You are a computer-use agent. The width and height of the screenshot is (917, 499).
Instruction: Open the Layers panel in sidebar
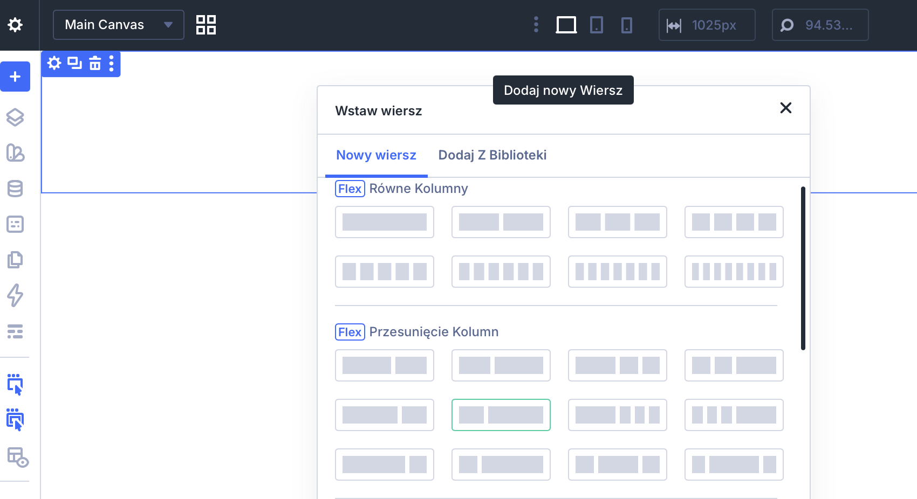pos(15,117)
